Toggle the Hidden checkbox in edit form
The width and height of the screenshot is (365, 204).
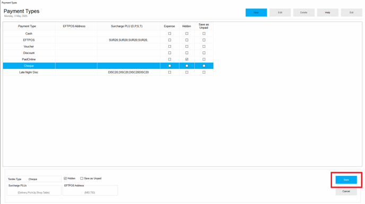(x=65, y=179)
